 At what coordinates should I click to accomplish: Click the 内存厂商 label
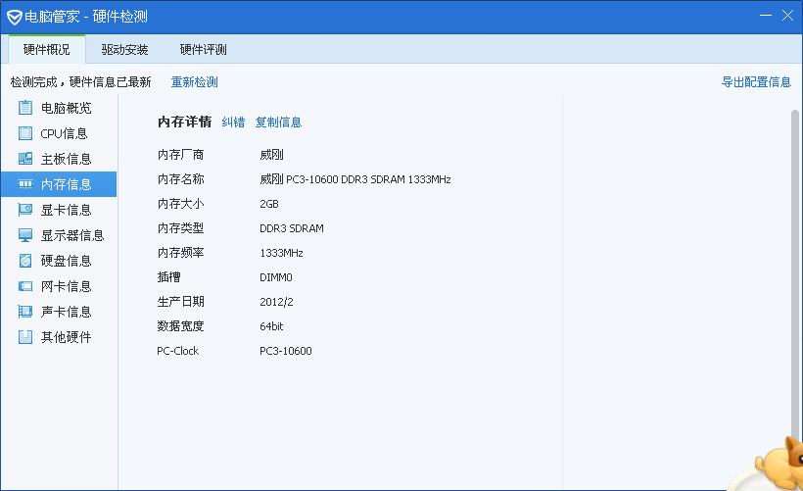[x=181, y=155]
